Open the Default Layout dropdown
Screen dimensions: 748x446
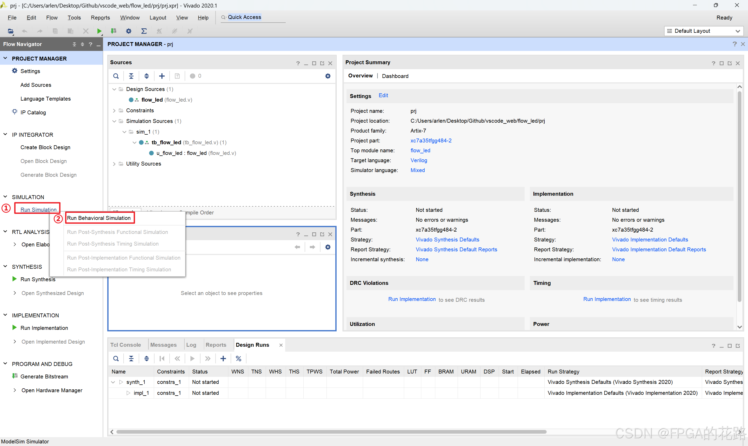click(704, 31)
